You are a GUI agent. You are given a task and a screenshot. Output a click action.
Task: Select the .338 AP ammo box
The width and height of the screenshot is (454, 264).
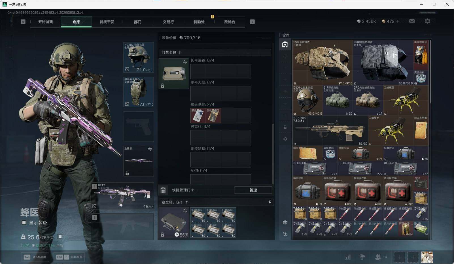click(421, 184)
